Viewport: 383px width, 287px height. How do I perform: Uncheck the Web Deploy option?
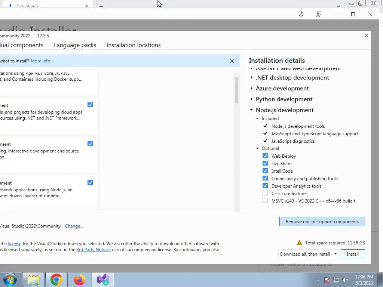(265, 156)
